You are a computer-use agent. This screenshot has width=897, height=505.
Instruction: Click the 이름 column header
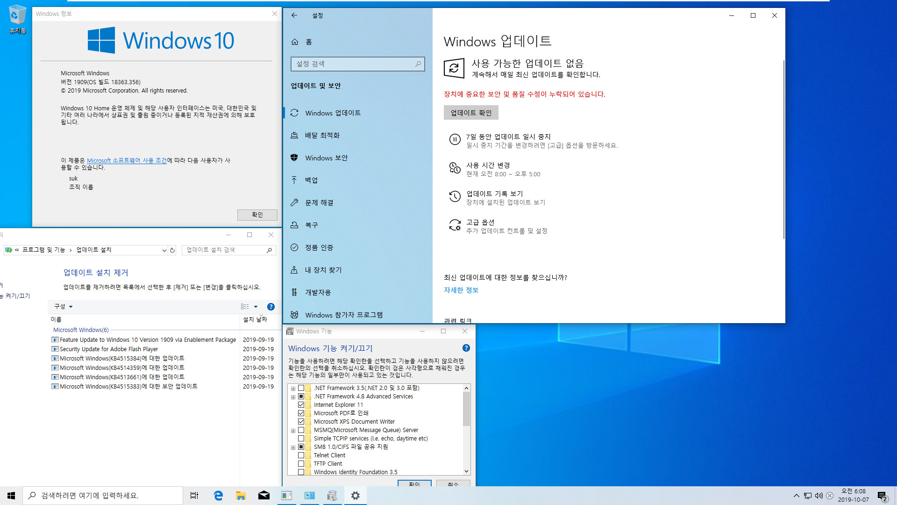coord(145,319)
